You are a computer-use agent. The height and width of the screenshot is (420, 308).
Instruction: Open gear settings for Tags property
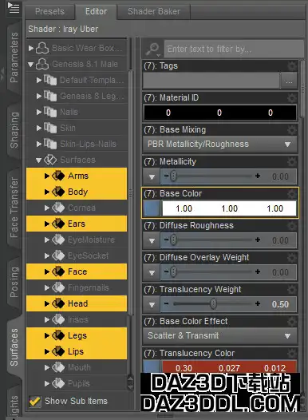pos(292,65)
